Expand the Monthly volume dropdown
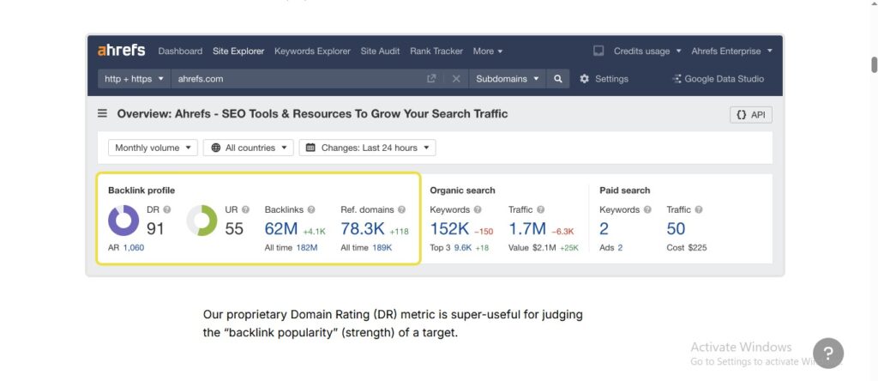The width and height of the screenshot is (878, 381). pos(153,148)
